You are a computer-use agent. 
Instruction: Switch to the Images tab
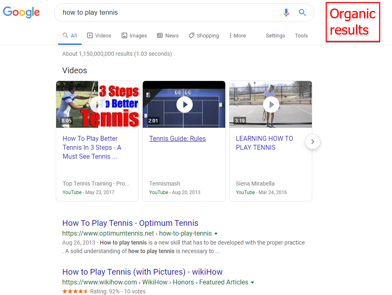134,35
